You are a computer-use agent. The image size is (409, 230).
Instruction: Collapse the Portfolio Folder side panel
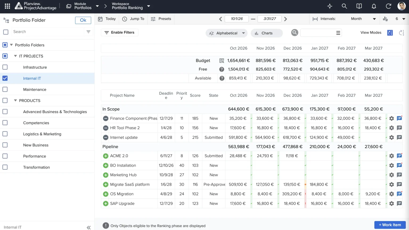tap(89, 227)
